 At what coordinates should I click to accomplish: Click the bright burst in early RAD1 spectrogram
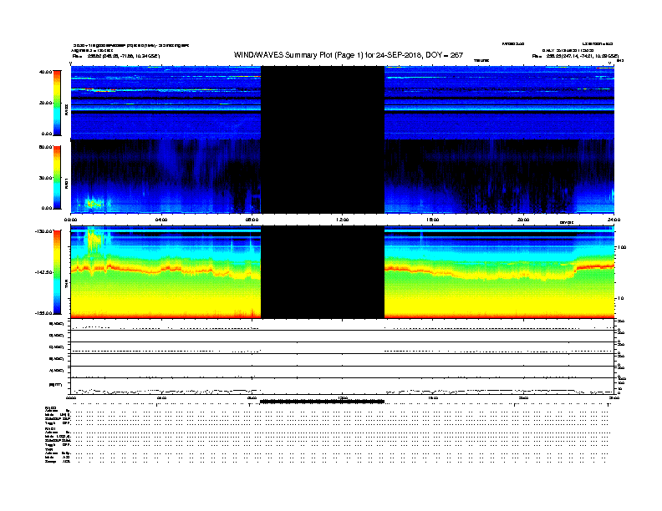point(94,204)
